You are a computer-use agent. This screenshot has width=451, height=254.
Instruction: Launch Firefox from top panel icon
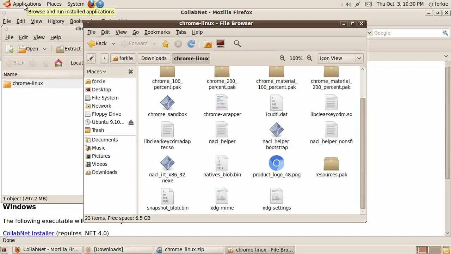[x=92, y=4]
